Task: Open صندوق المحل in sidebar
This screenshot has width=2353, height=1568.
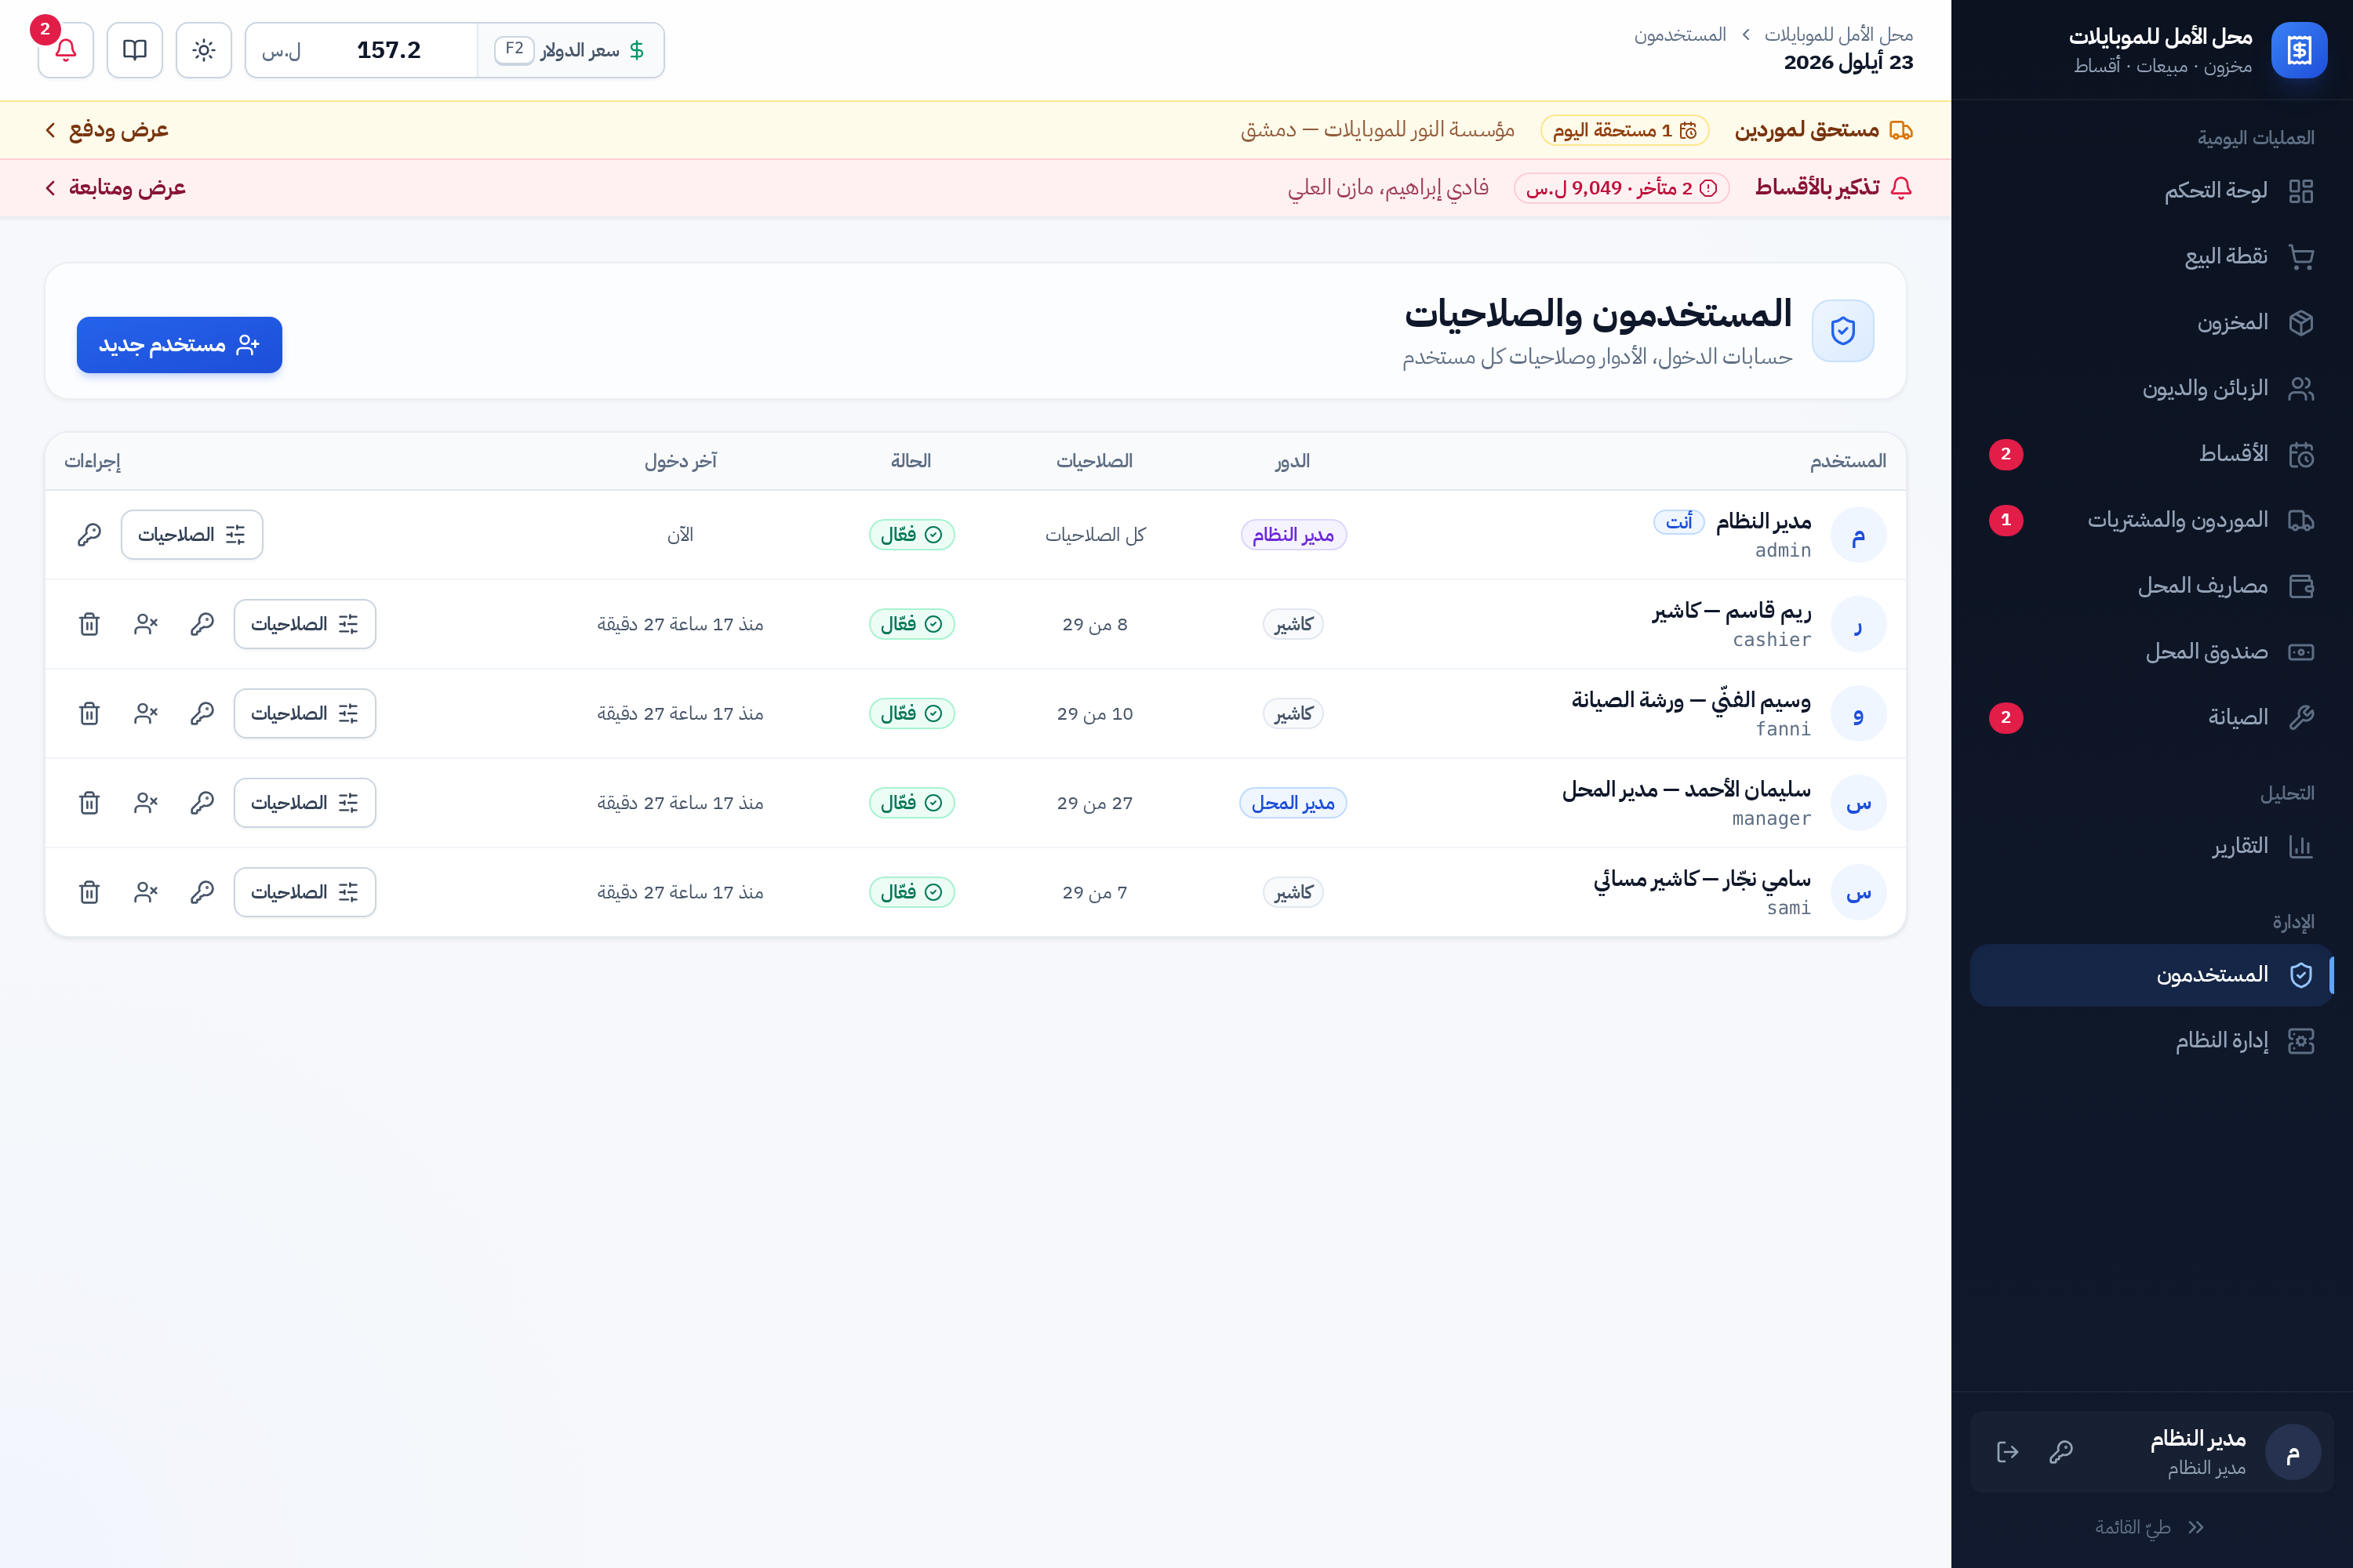Action: click(2152, 652)
